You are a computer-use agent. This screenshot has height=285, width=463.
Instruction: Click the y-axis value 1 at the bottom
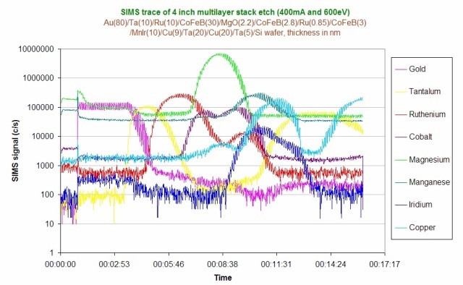[51, 252]
